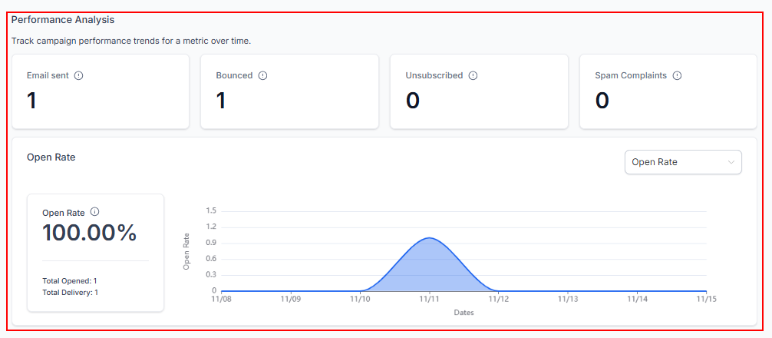Click the info icon beside Email sent
Viewport: 772px width, 338px height.
tap(78, 75)
